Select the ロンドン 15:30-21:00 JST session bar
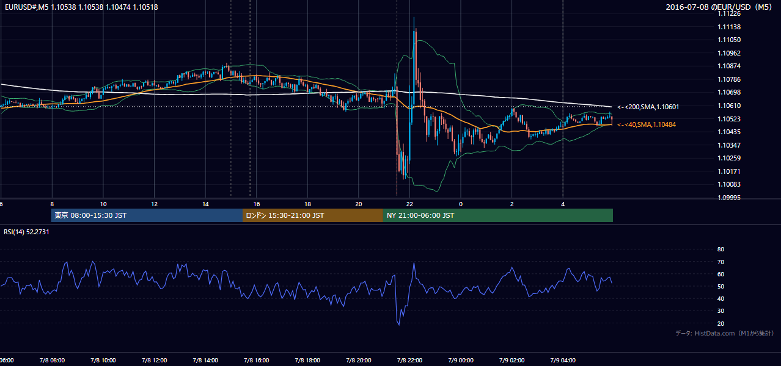781x366 pixels. click(313, 215)
